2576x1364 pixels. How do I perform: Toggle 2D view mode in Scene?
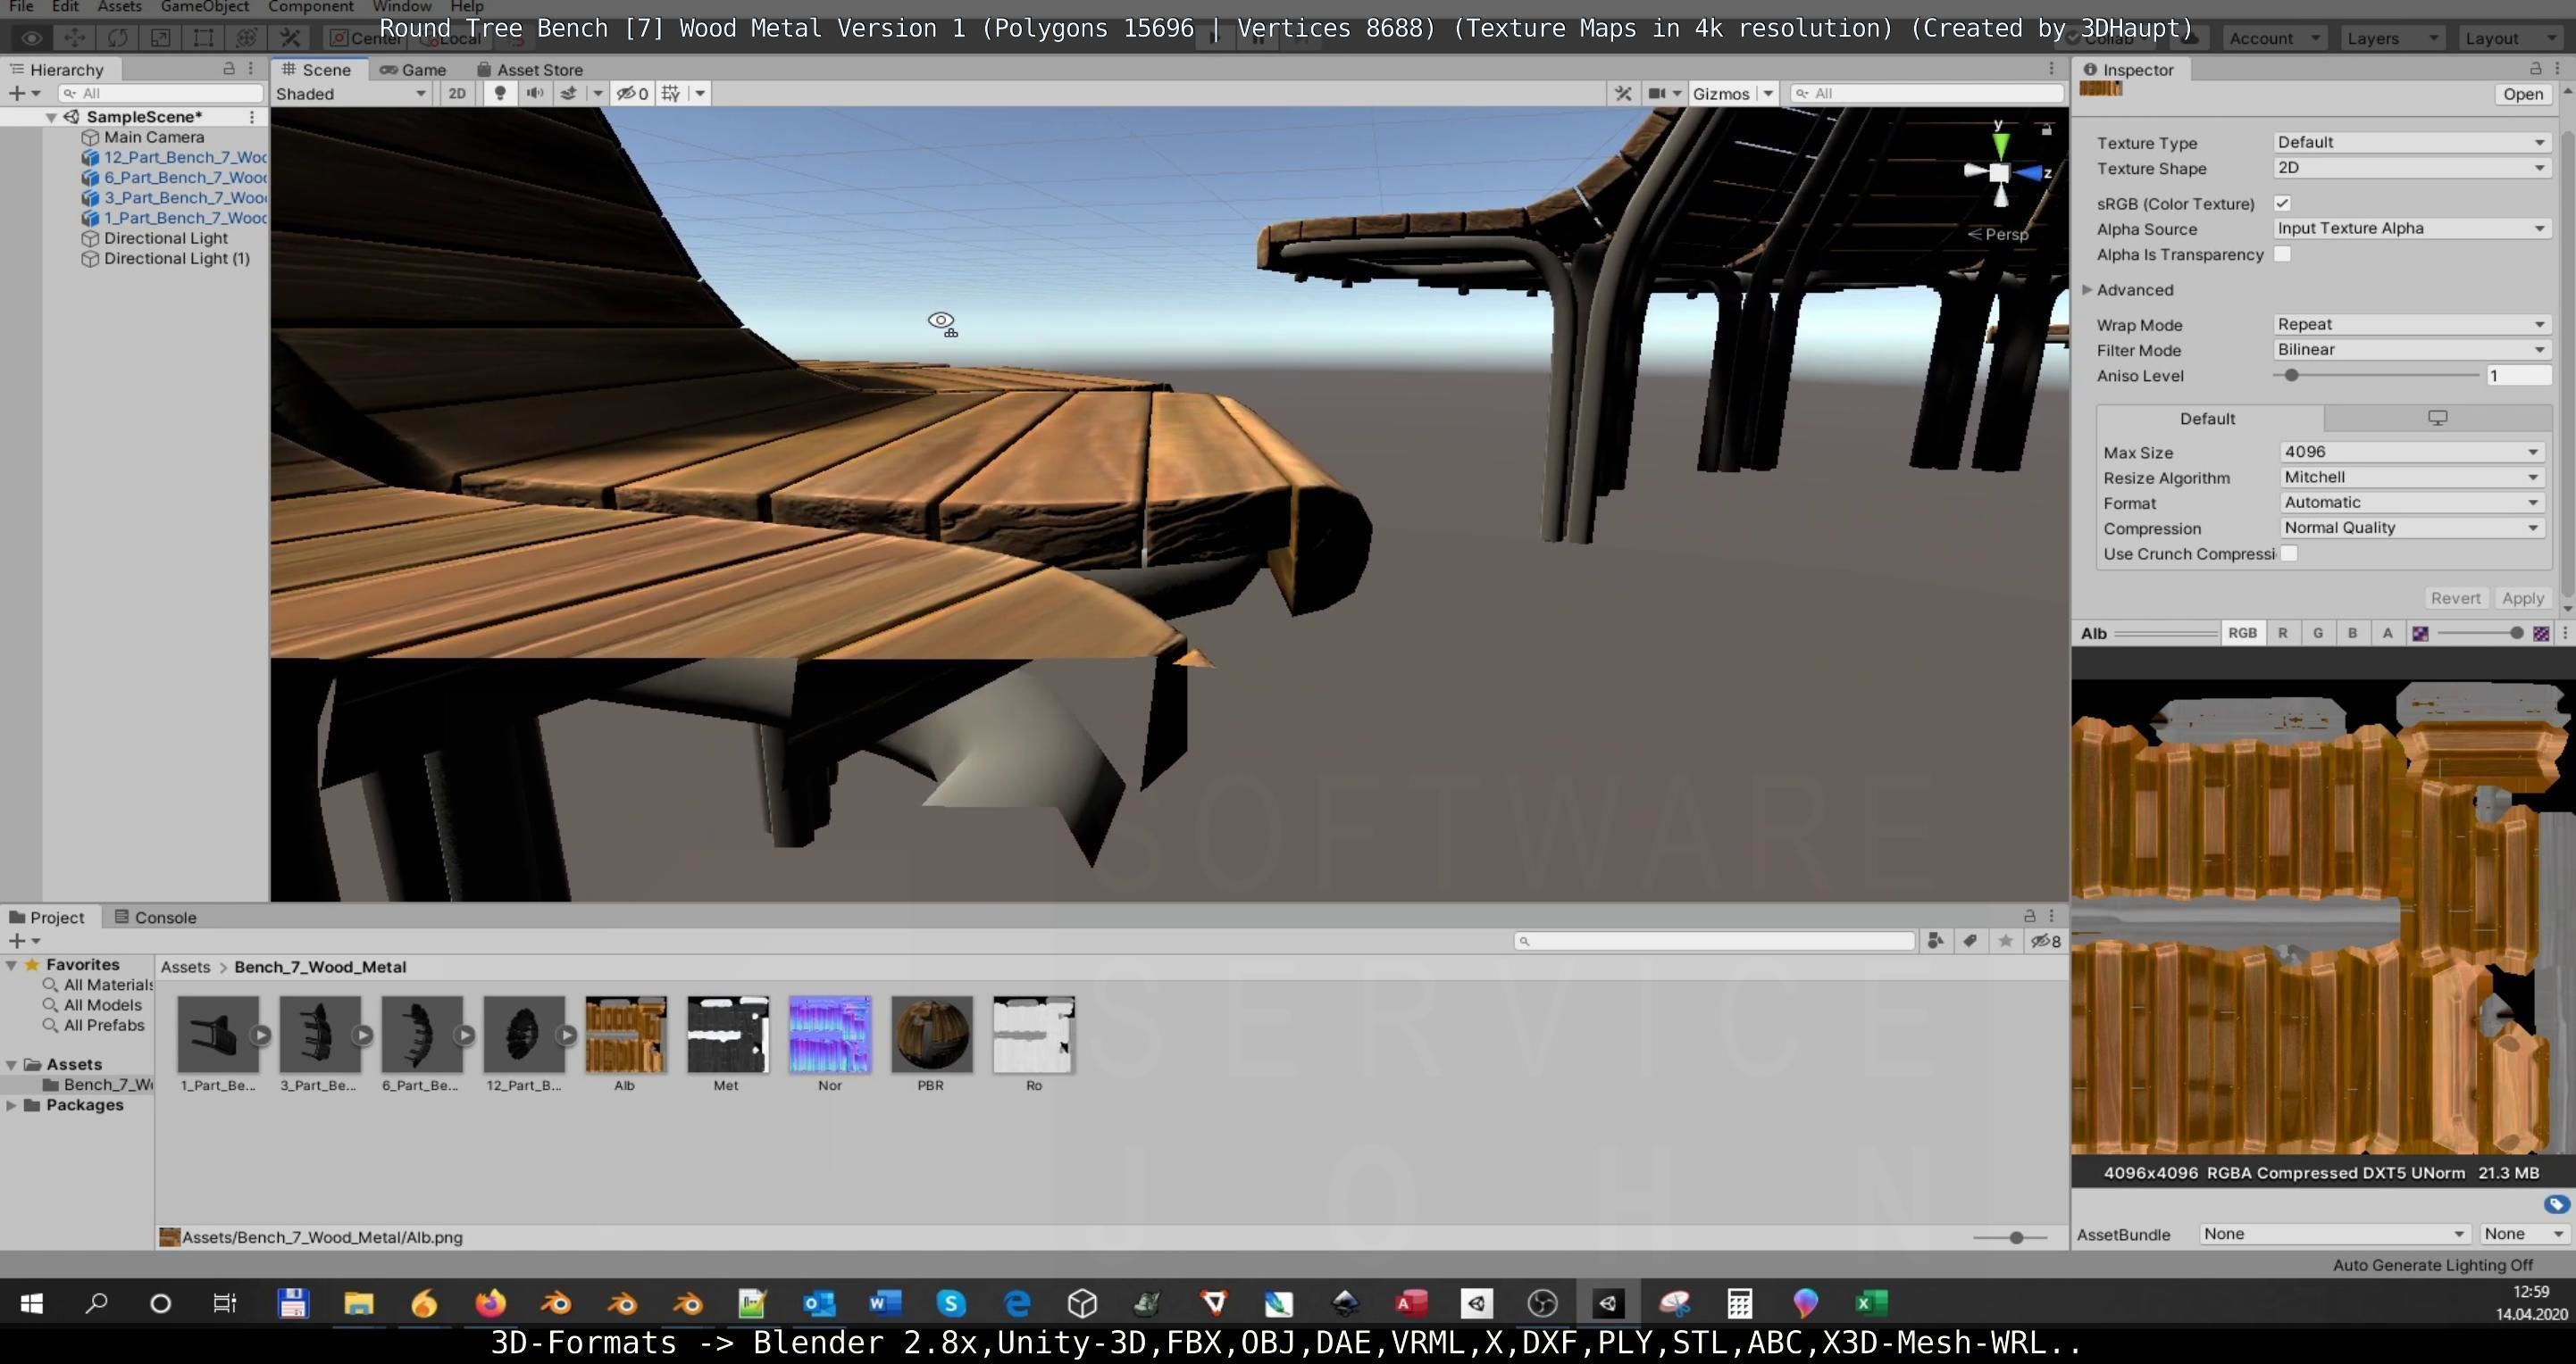click(x=457, y=93)
